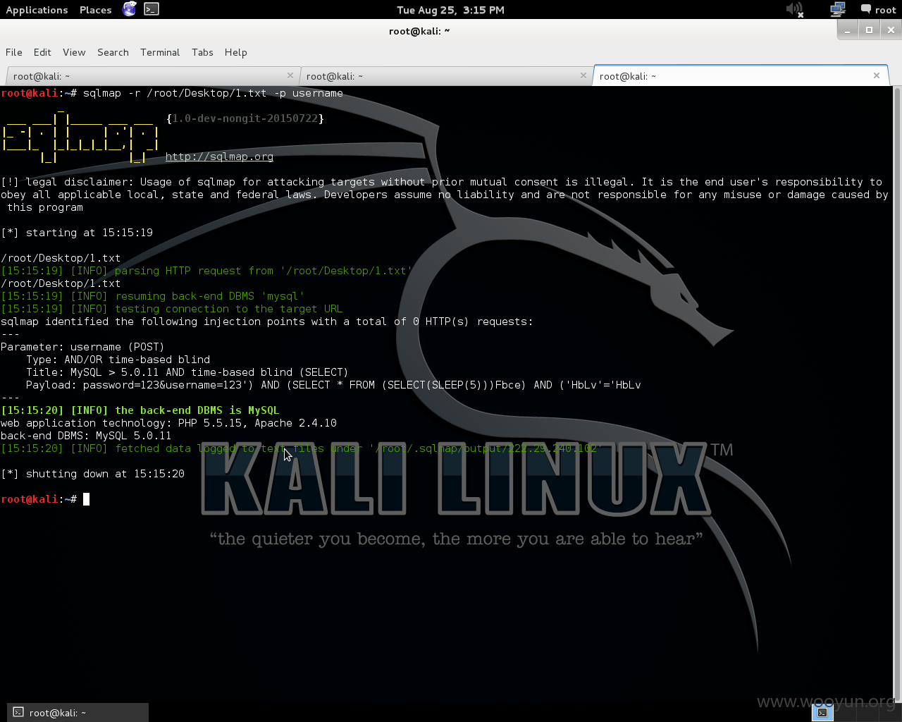Click 'the back-end DBMS is MySQL' line
The height and width of the screenshot is (722, 902).
(x=140, y=410)
